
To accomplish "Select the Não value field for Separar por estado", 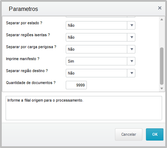I will (x=96, y=25).
